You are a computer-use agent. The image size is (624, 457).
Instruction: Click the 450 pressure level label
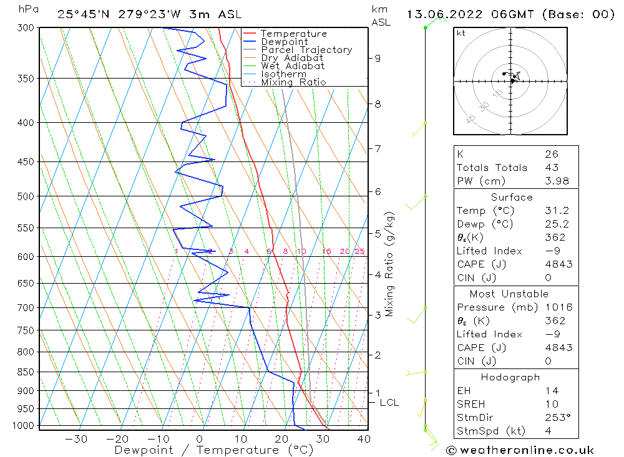(x=26, y=162)
